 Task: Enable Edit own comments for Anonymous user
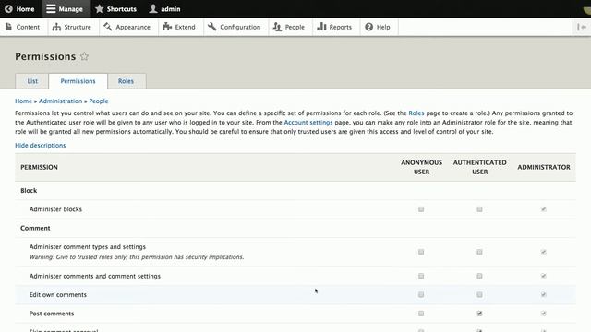click(421, 295)
